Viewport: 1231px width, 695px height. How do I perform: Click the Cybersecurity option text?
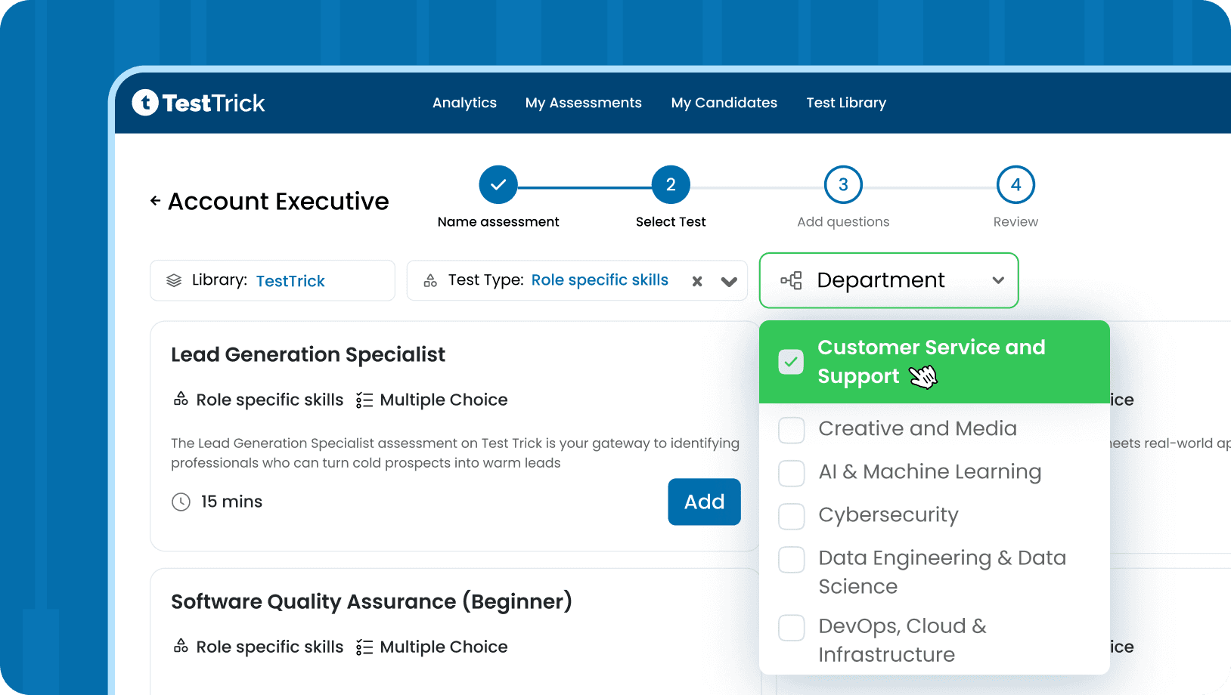pyautogui.click(x=888, y=515)
